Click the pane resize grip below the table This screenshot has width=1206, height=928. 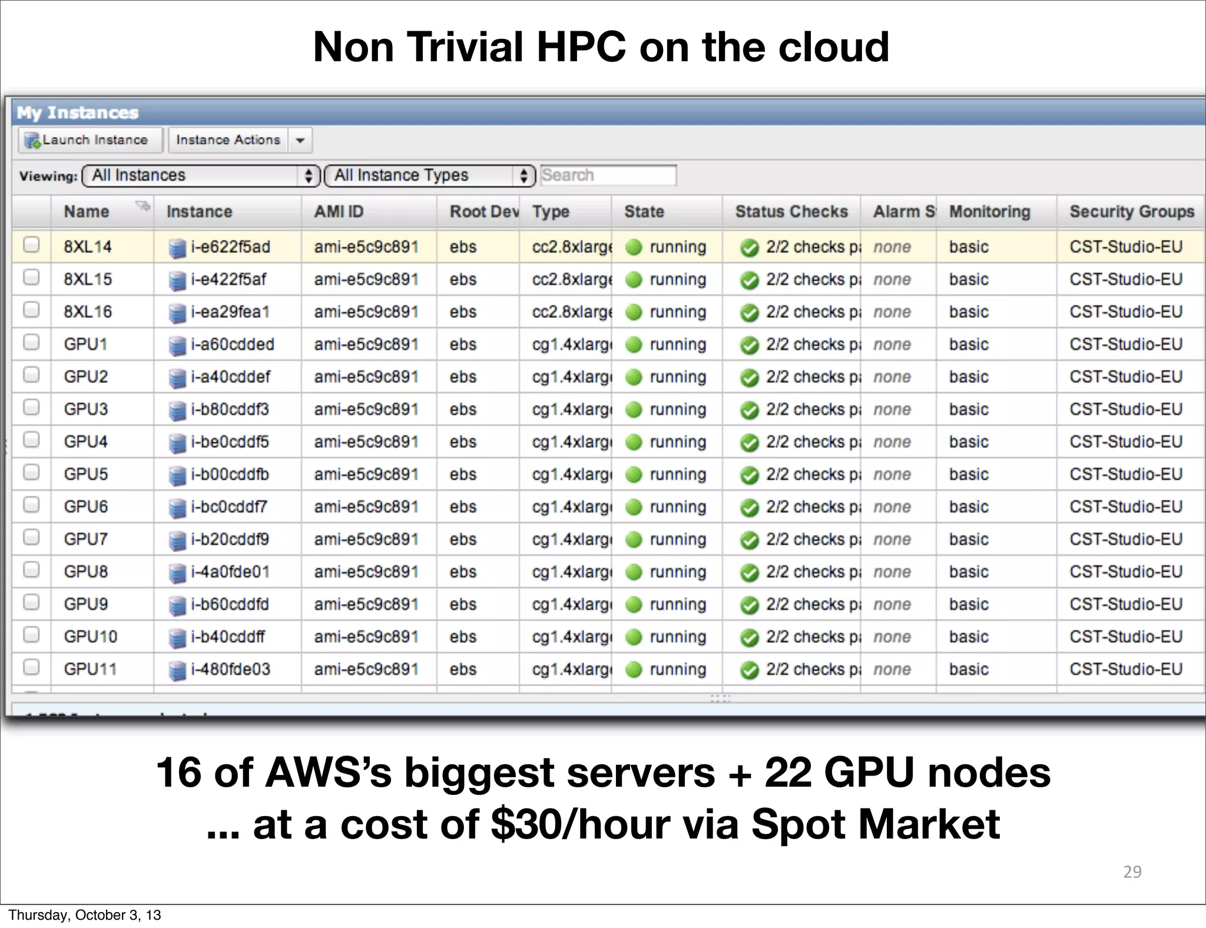click(720, 699)
